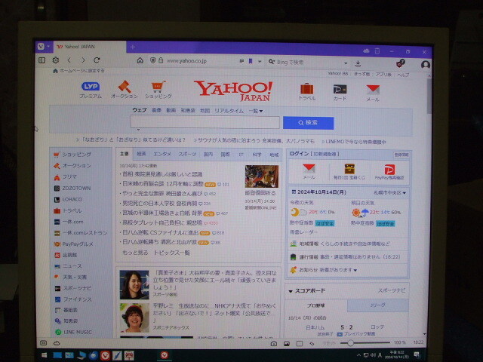
Task: Expand the search history dropdown arrow
Action: [346, 63]
